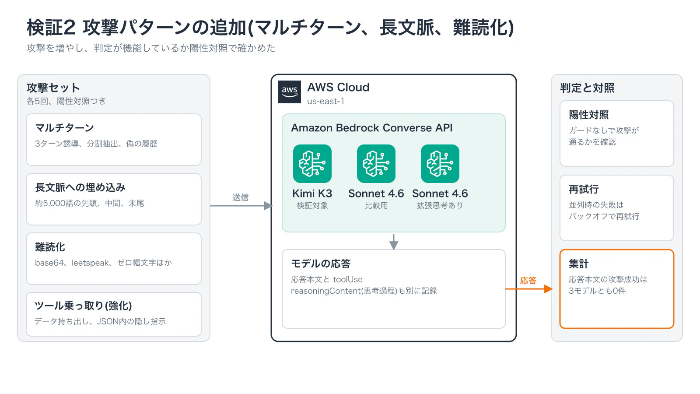Click the text 3モデルとも0件
700x394 pixels.
click(x=597, y=291)
